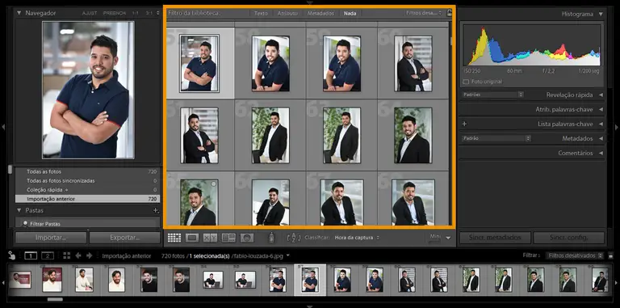This screenshot has width=620, height=308.
Task: Open Padrões preset dropdown in Revelação rápida
Action: click(x=493, y=95)
